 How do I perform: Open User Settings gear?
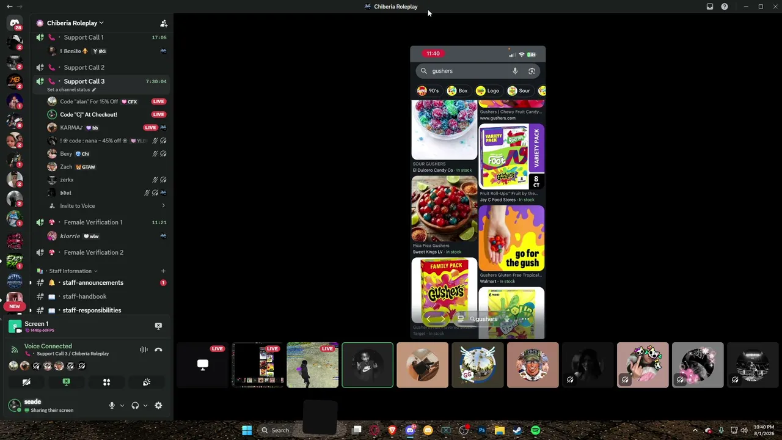(x=158, y=405)
